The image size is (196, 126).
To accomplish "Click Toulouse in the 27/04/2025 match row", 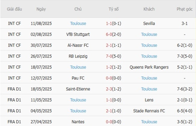I will point(149,122).
